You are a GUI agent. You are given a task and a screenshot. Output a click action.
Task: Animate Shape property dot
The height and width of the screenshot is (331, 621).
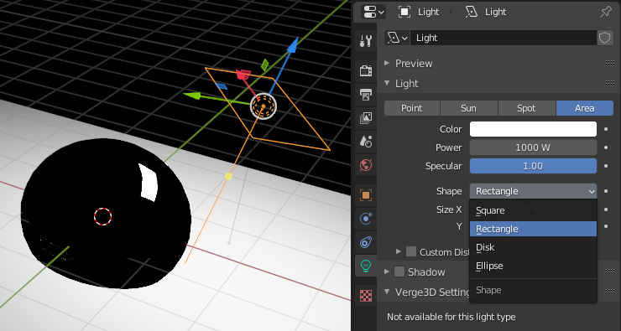pyautogui.click(x=606, y=191)
